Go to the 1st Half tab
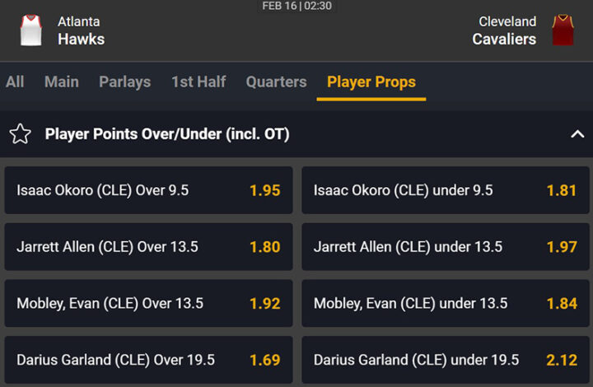Image resolution: width=593 pixels, height=387 pixels. point(198,82)
